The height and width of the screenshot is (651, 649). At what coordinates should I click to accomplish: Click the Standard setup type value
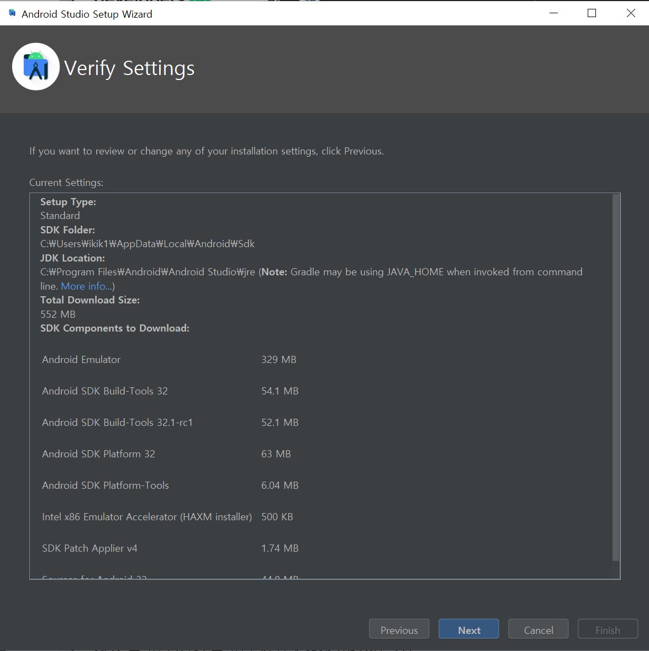click(x=60, y=216)
